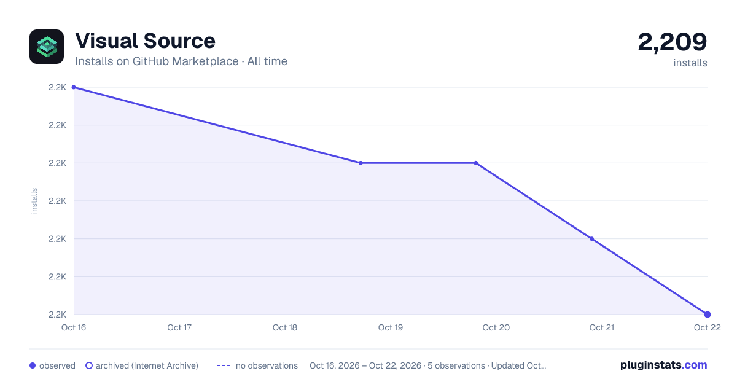Click the Visual Source app logo icon
The width and height of the screenshot is (737, 387).
tap(47, 47)
